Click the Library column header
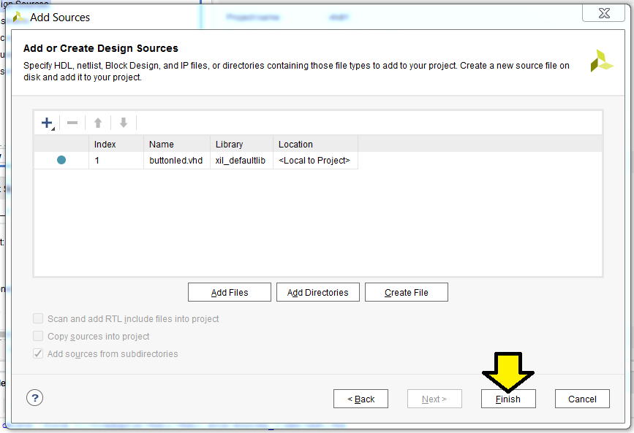 [242, 144]
